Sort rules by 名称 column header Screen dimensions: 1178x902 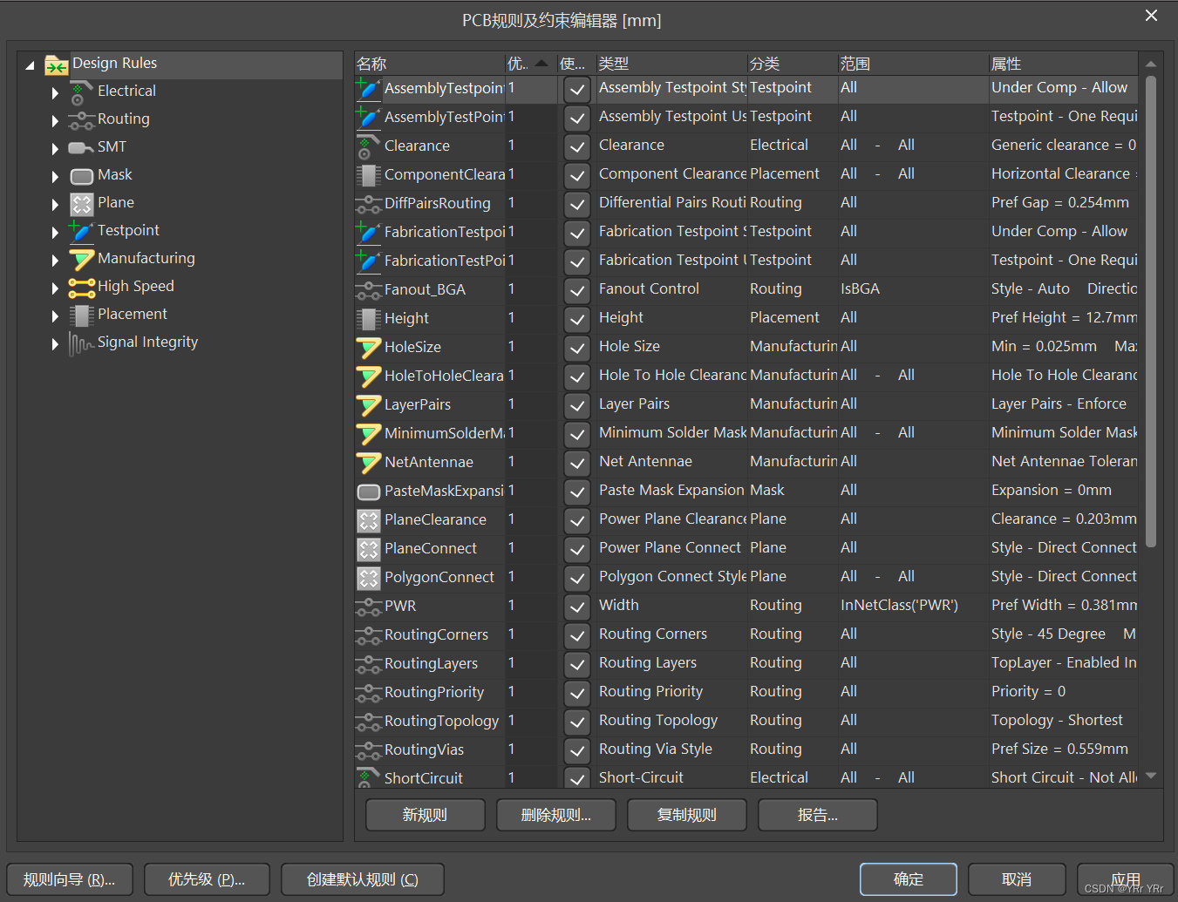tap(430, 64)
